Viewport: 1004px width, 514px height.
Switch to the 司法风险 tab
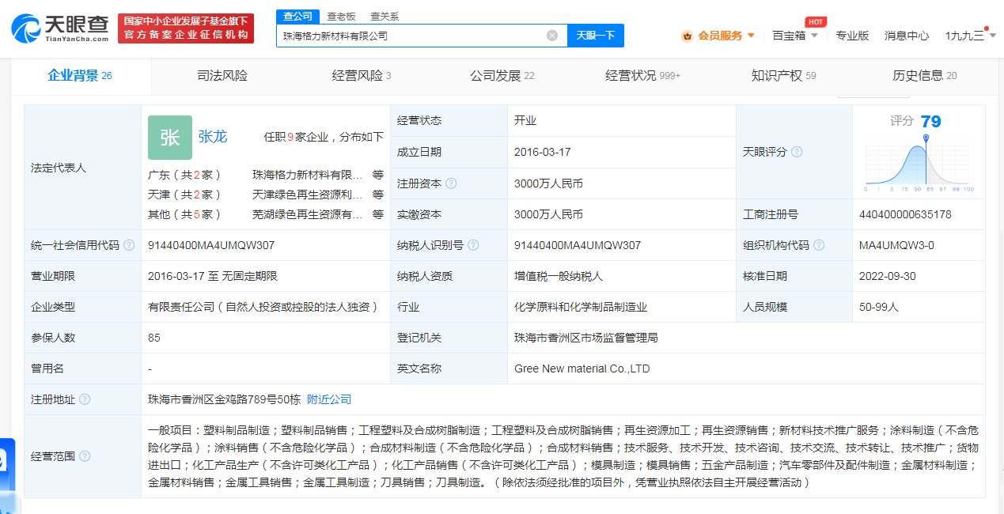[222, 76]
